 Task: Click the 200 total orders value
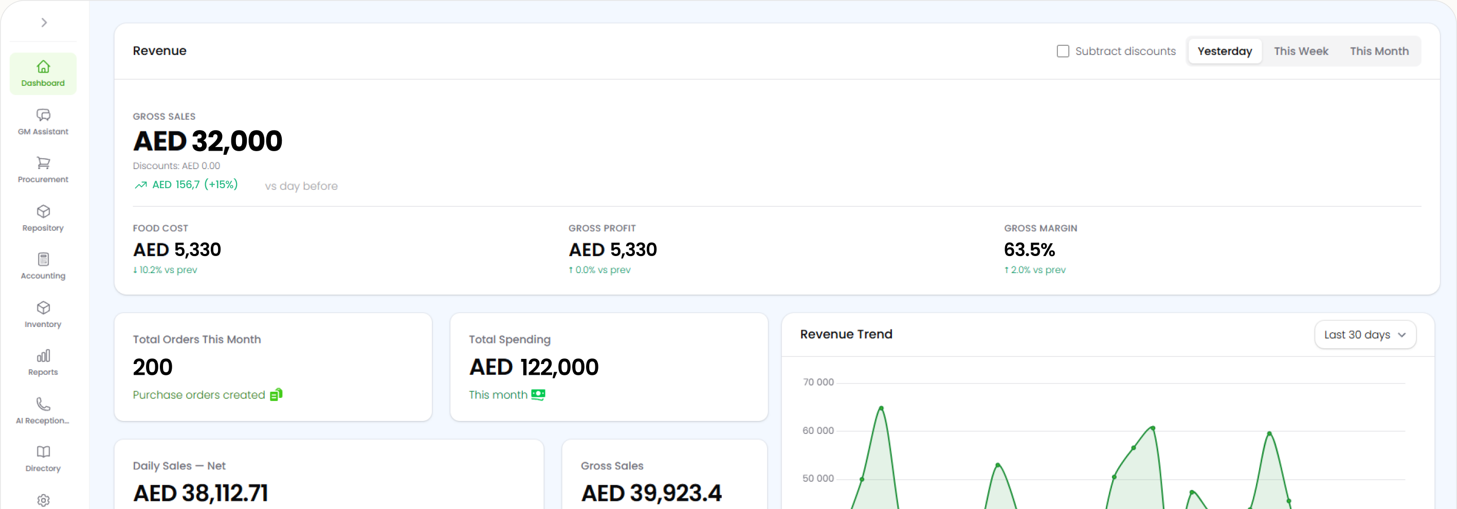point(153,368)
